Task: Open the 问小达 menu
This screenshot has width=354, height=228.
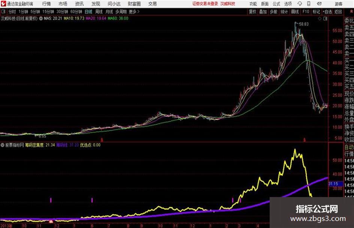Action: click(x=114, y=4)
